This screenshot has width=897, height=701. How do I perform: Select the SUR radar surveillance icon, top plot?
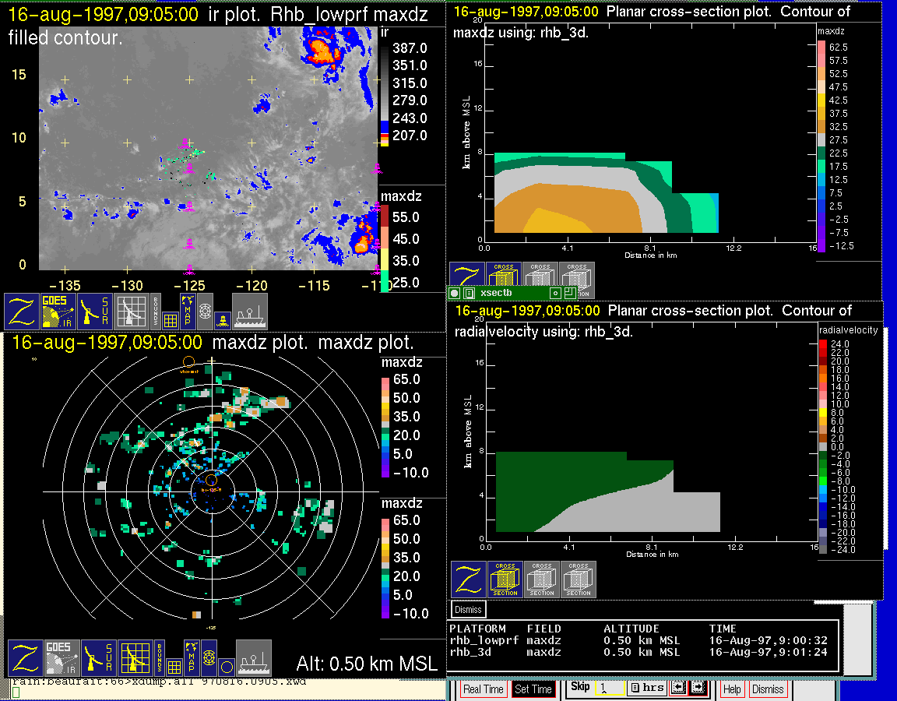[97, 312]
